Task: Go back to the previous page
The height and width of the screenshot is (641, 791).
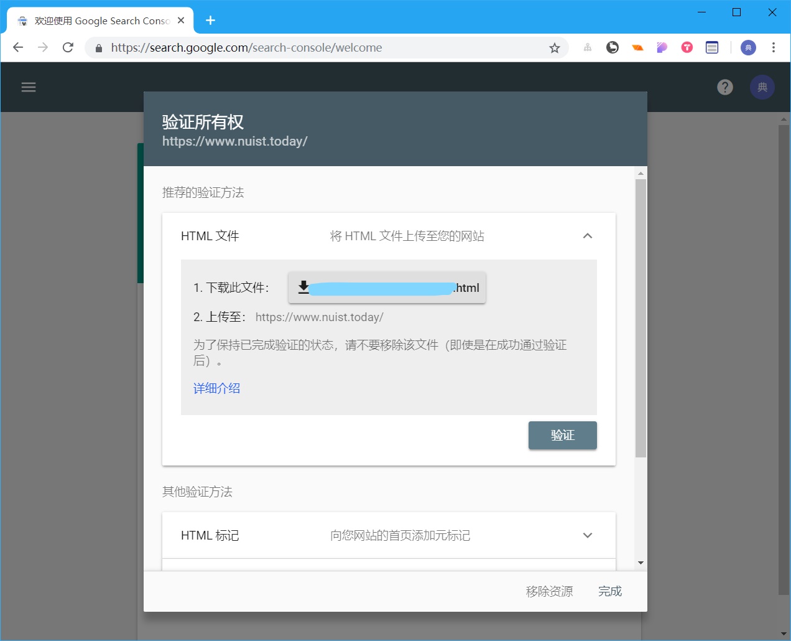Action: click(18, 47)
